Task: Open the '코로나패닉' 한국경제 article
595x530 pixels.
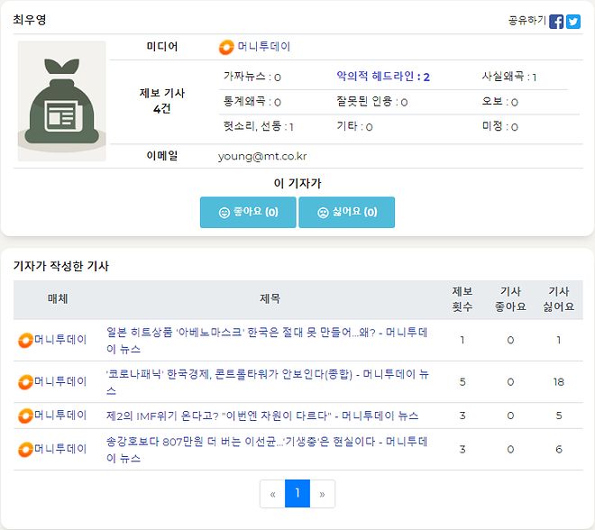Action: pos(268,382)
